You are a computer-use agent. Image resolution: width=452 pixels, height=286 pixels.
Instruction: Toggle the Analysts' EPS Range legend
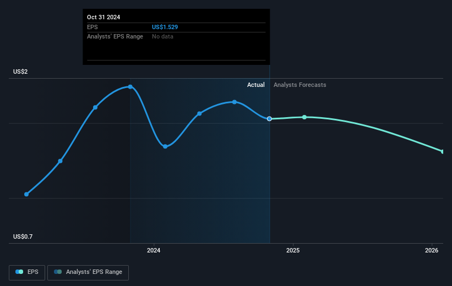(88, 272)
